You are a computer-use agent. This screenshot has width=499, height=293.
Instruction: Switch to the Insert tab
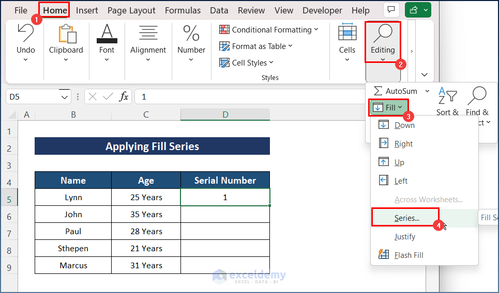(87, 10)
